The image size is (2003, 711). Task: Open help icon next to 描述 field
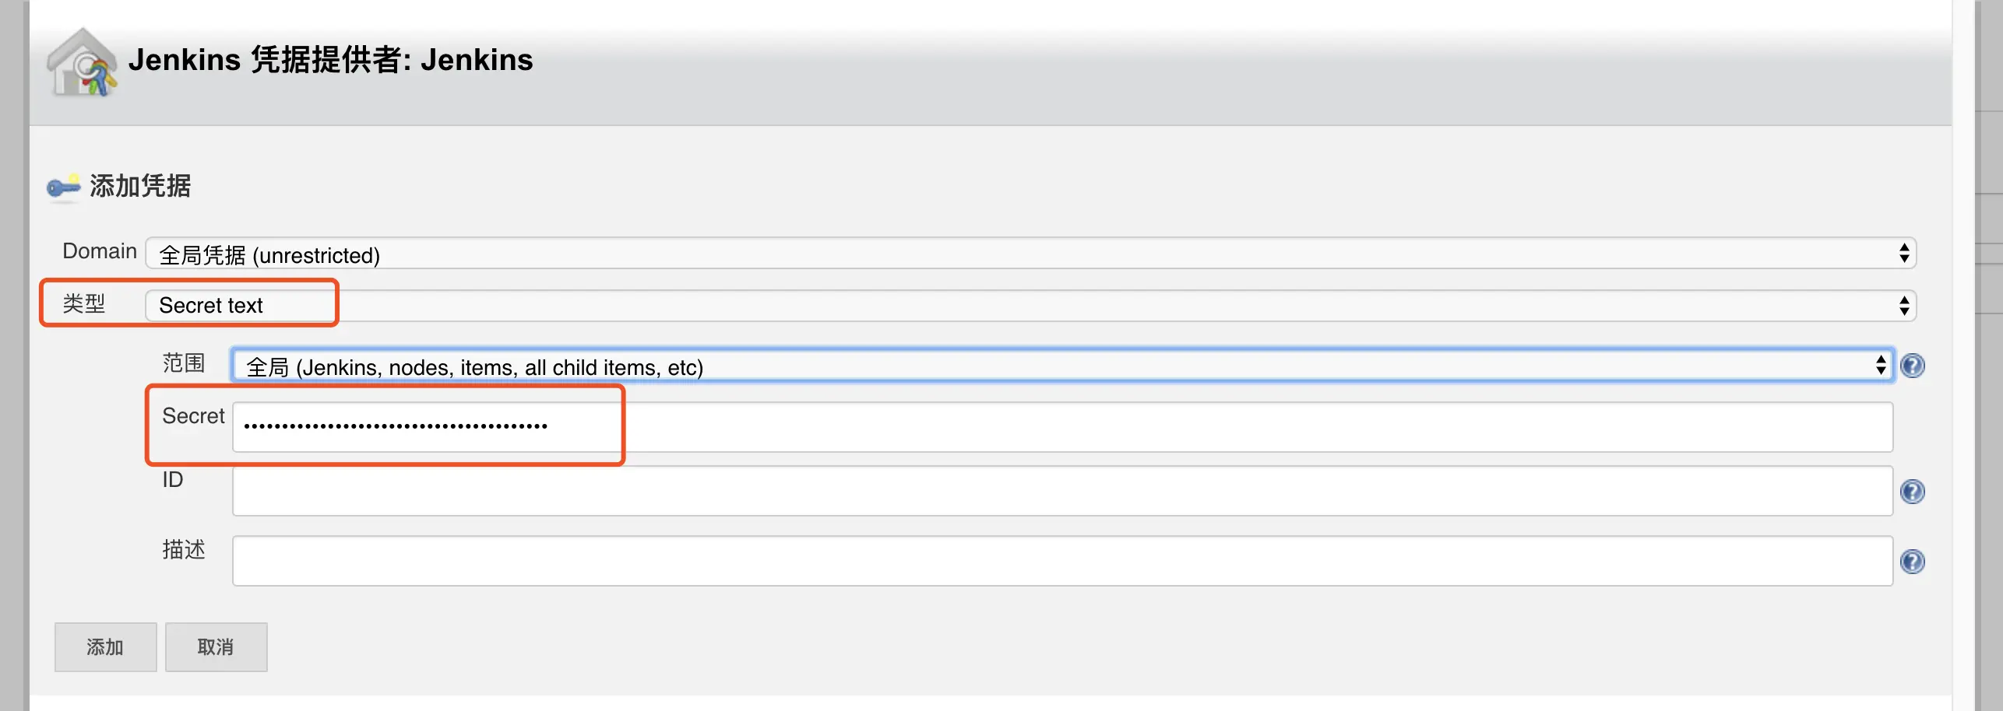click(x=1912, y=562)
